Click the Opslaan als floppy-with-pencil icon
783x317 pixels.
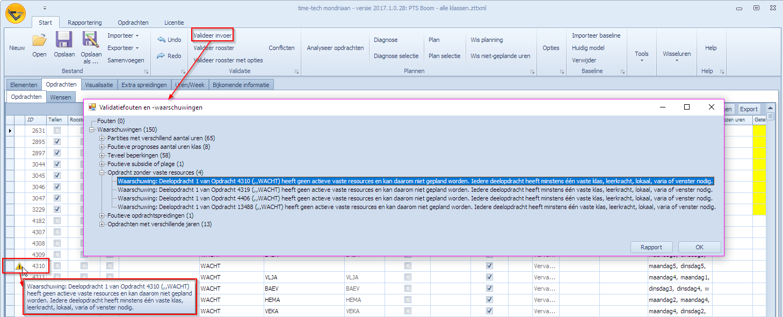click(x=91, y=40)
